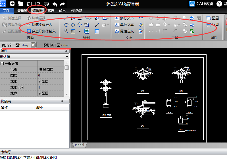Switch to the 编辑器 tab
Viewport: 227px width, 159px height.
(x=37, y=11)
